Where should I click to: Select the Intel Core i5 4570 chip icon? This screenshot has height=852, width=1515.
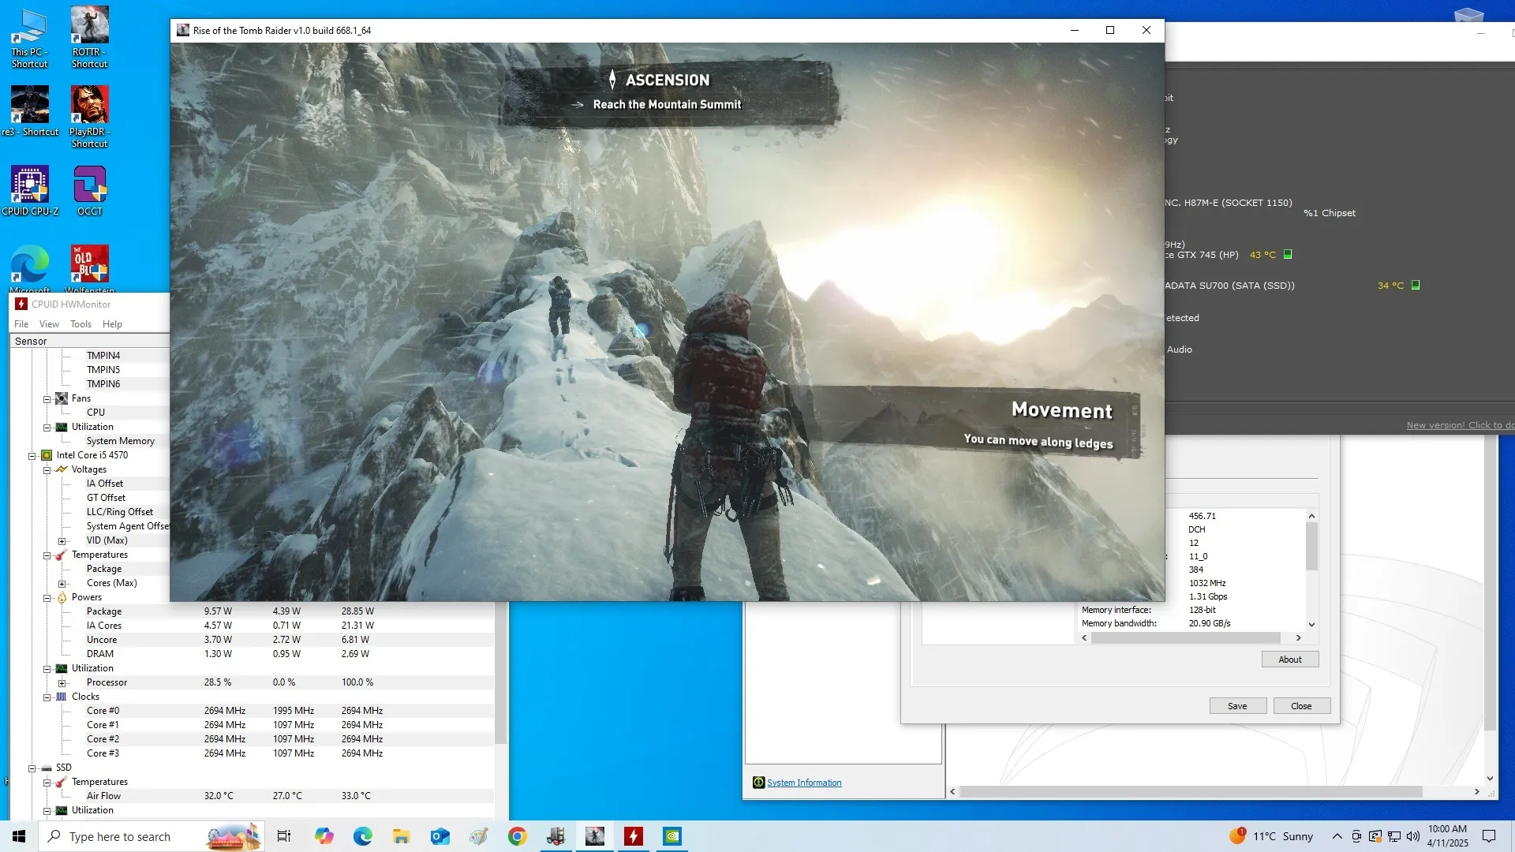pos(47,455)
